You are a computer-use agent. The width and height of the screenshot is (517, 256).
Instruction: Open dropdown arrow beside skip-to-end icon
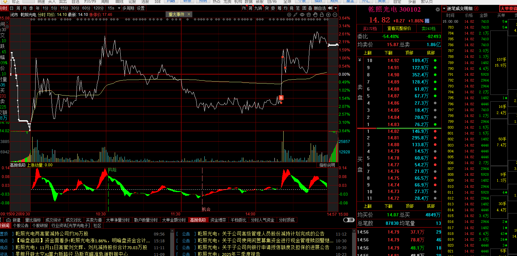pos(335,8)
